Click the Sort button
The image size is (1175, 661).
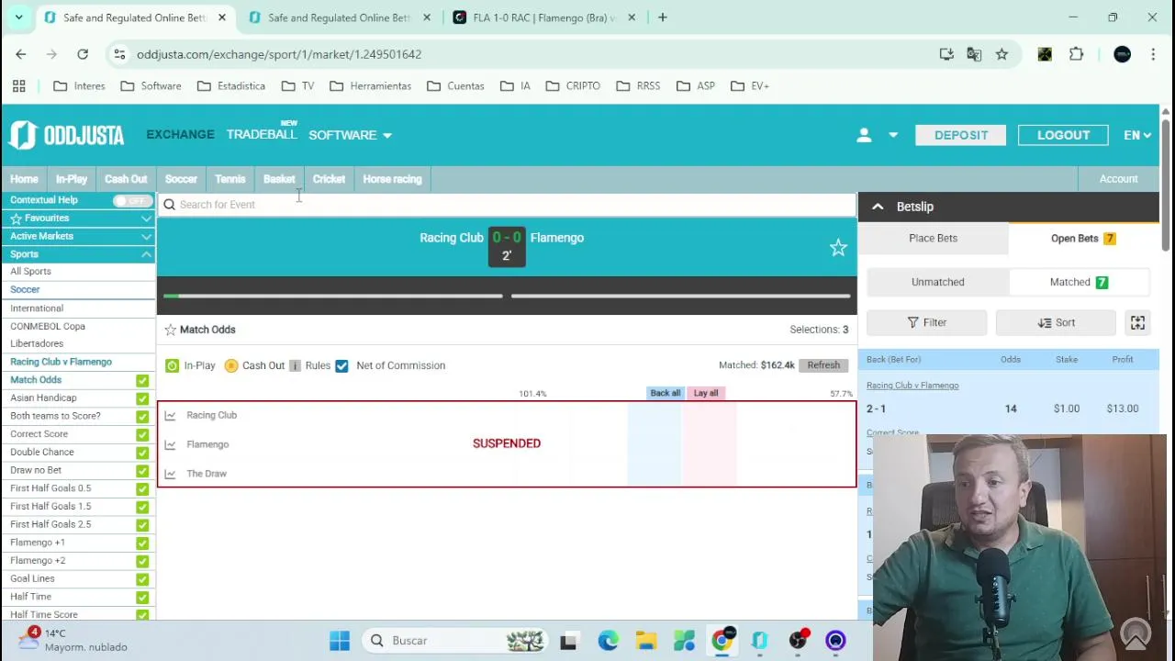pyautogui.click(x=1056, y=322)
